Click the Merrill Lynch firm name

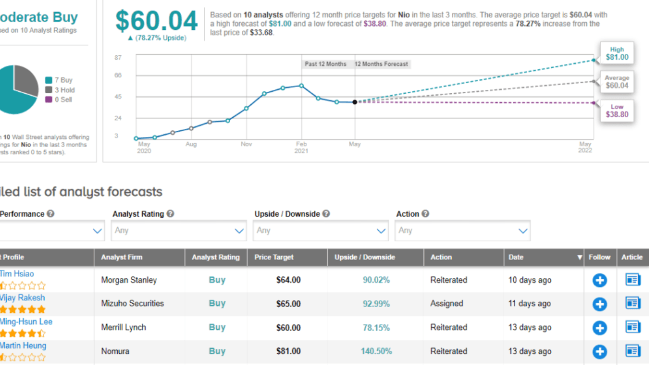point(123,327)
